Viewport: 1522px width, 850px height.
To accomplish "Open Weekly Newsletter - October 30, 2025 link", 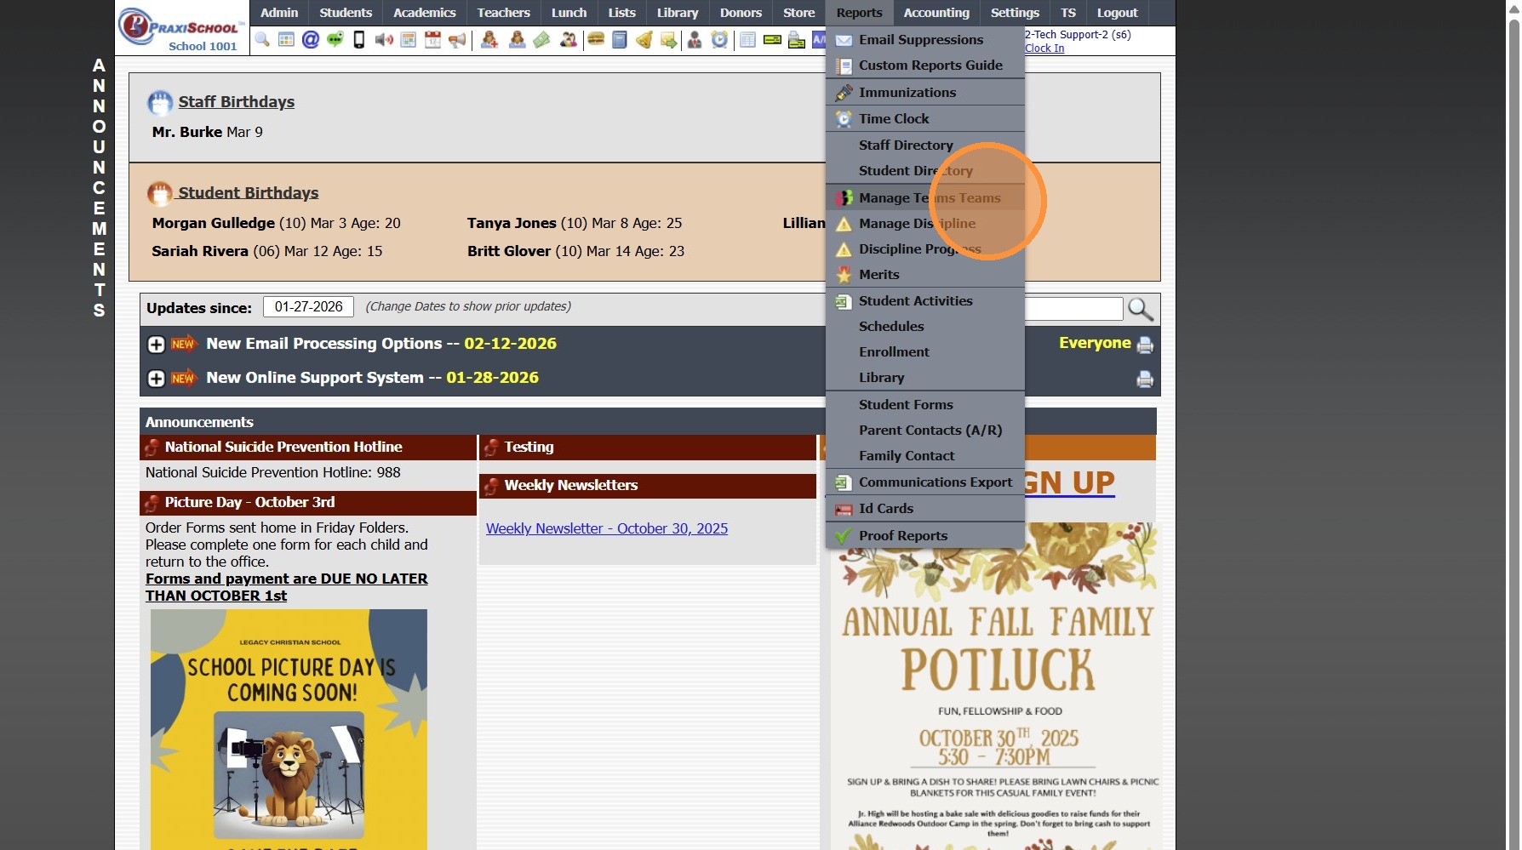I will click(607, 528).
